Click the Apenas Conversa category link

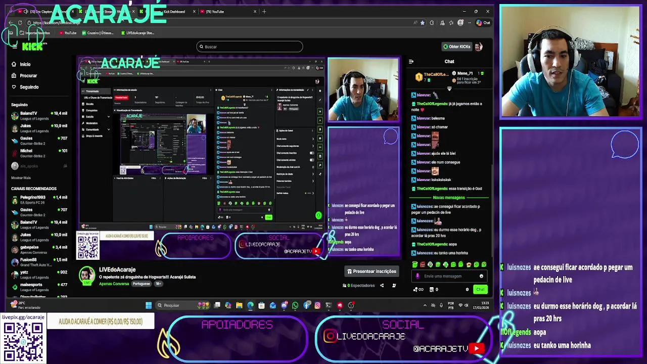[x=114, y=284]
